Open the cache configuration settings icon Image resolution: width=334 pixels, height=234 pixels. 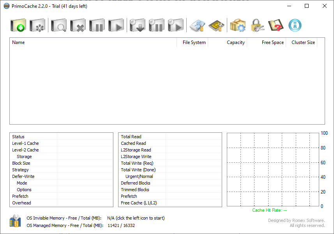point(37,25)
